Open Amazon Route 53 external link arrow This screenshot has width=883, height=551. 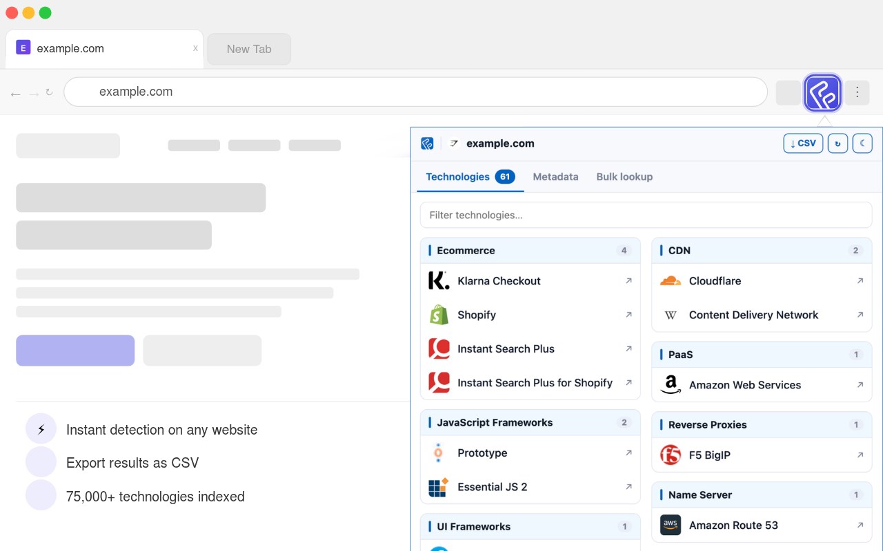[860, 526]
